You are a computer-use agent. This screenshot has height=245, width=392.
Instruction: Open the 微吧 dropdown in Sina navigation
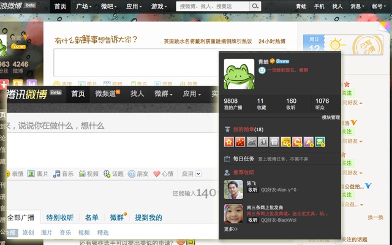click(108, 6)
